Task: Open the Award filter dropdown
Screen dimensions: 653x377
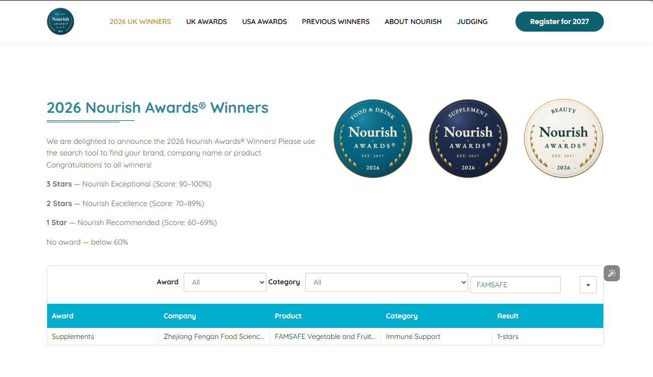Action: tap(225, 282)
